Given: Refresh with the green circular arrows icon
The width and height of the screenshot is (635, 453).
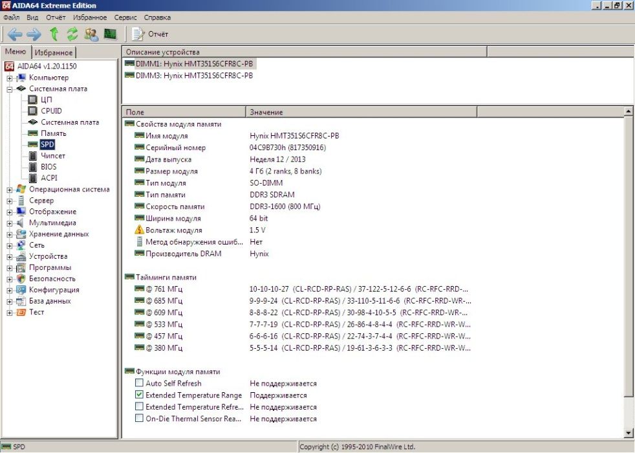Looking at the screenshot, I should (72, 34).
